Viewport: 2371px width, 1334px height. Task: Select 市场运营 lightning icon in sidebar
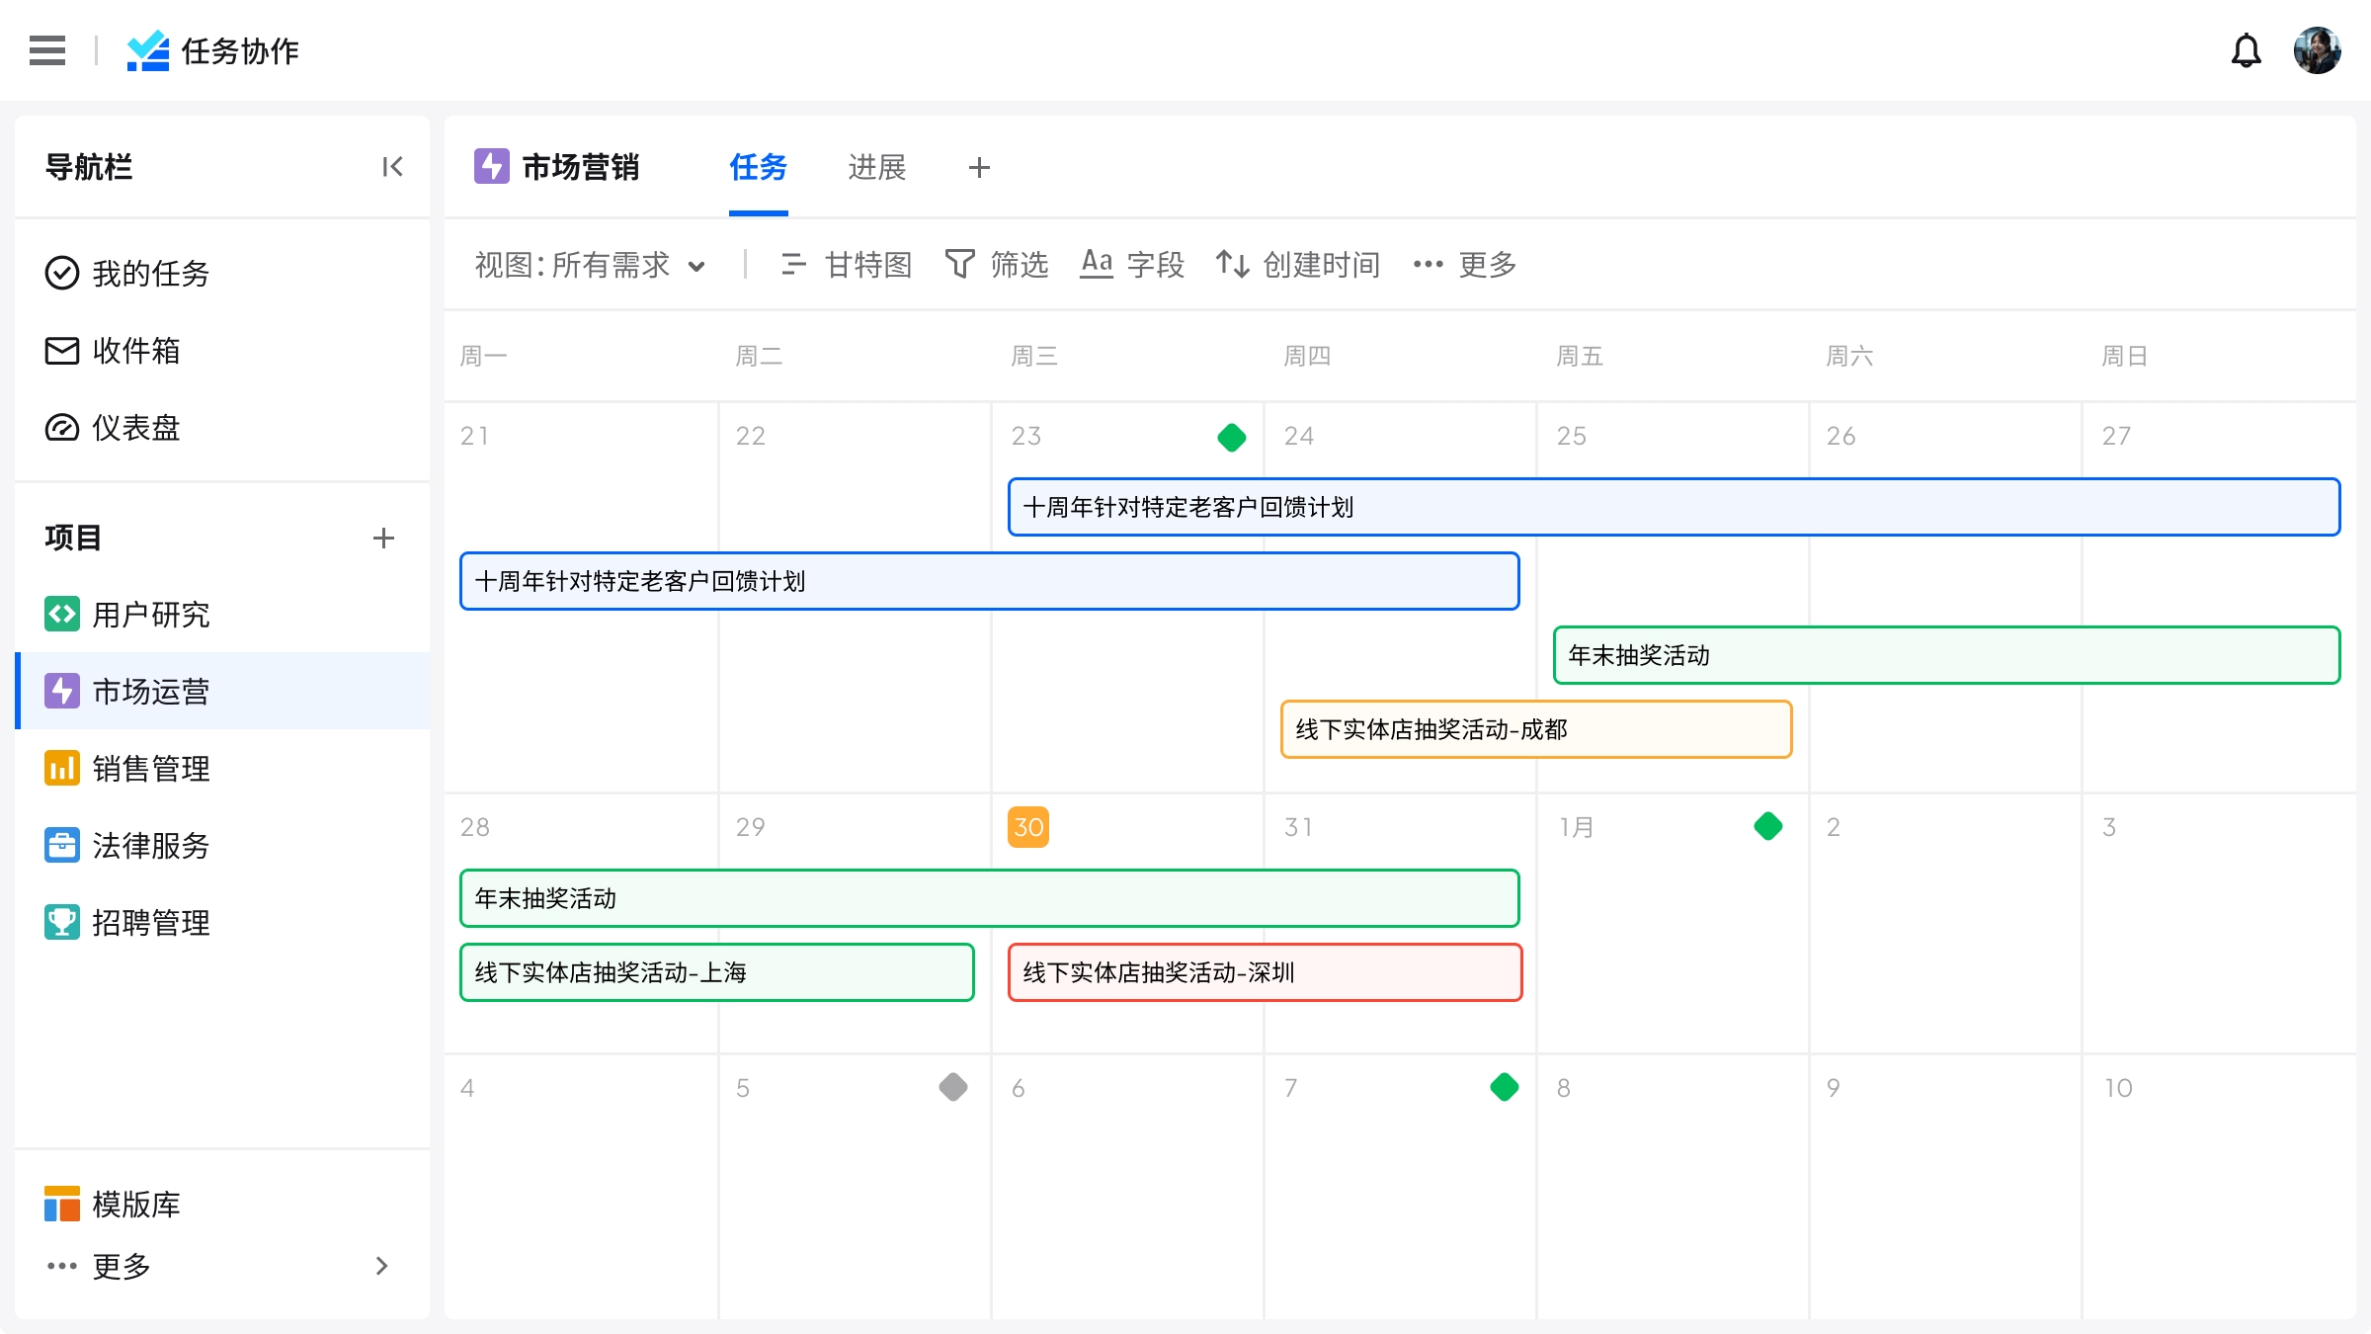(62, 691)
